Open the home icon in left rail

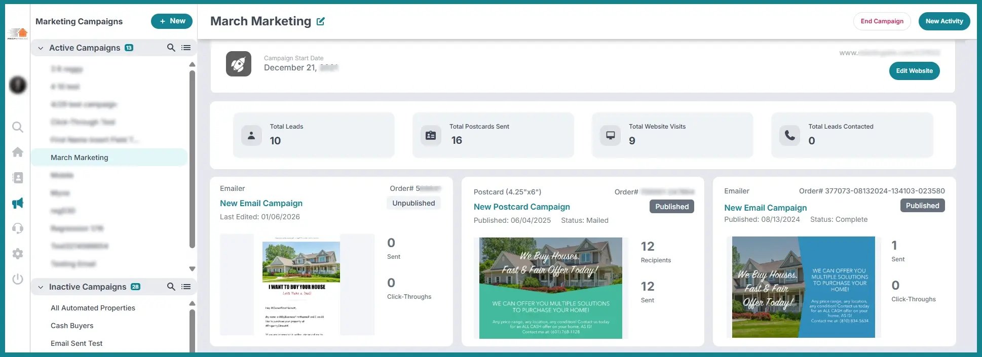[18, 152]
